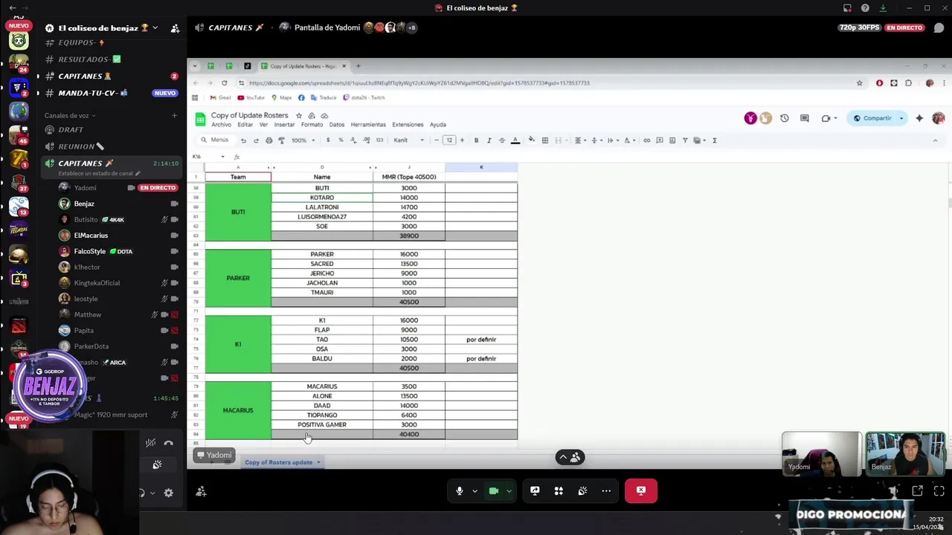952x535 pixels.
Task: Star the Copy of Update Rosters document
Action: tap(299, 116)
